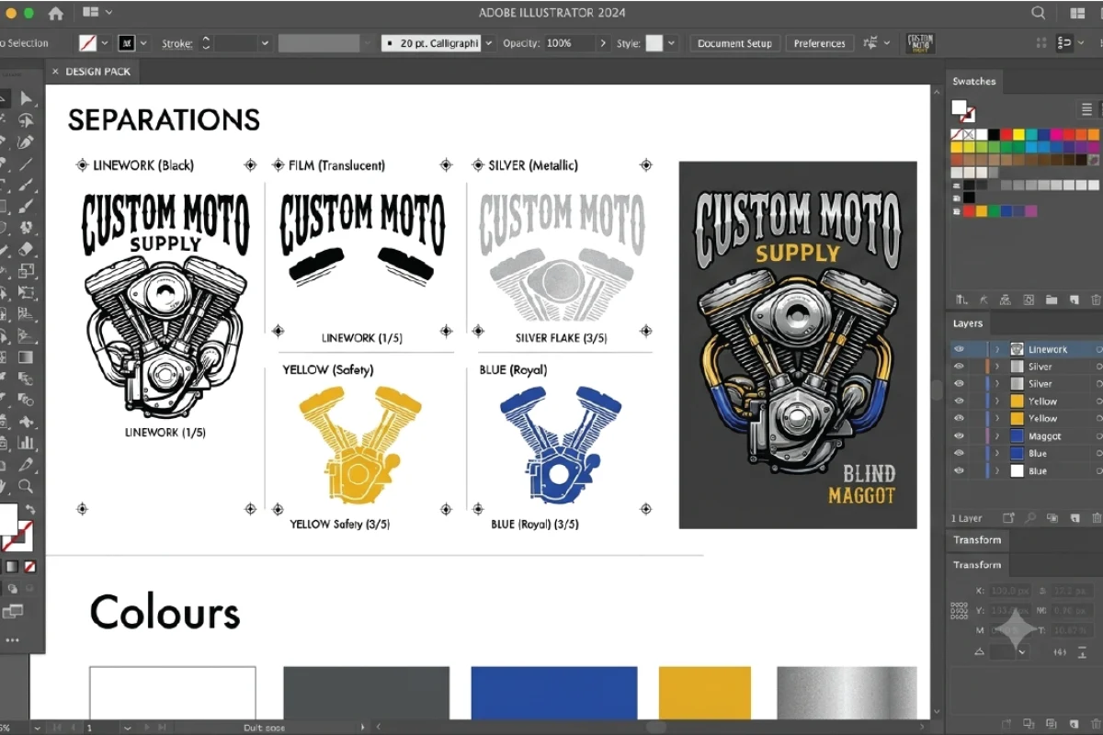Pick the None swatch in Swatches panel
Viewport: 1103px width, 735px height.
[956, 134]
